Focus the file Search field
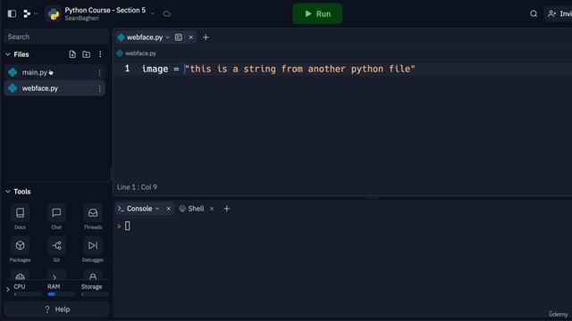The image size is (572, 321). [x=56, y=37]
